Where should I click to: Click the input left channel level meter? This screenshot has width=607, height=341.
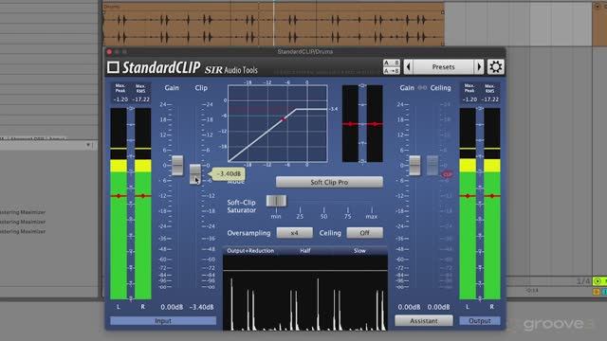point(119,204)
